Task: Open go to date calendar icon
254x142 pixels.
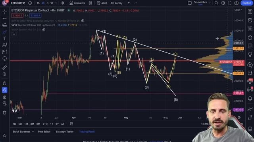Action: click(71, 124)
